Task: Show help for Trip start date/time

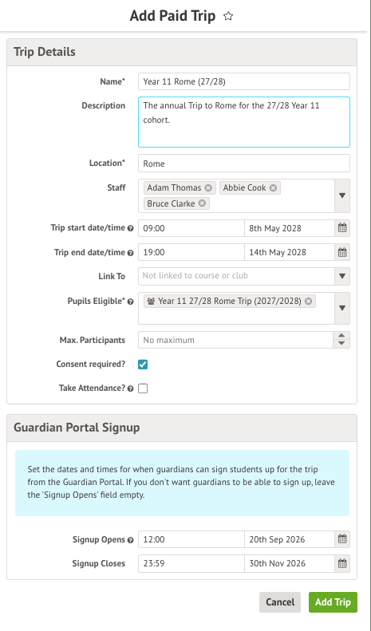Action: tap(130, 228)
